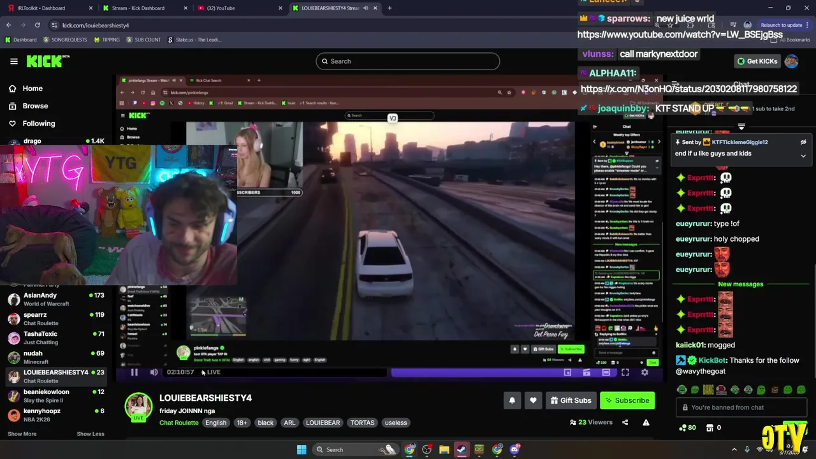The height and width of the screenshot is (459, 816).
Task: Switch to the Stream - Kick Dashboard tab
Action: (145, 8)
